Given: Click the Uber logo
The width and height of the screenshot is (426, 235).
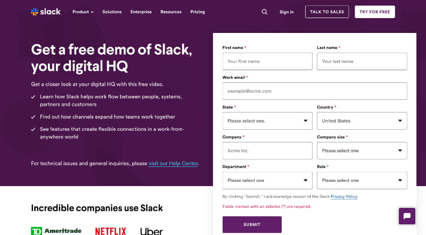Looking at the screenshot, I should 151,231.
